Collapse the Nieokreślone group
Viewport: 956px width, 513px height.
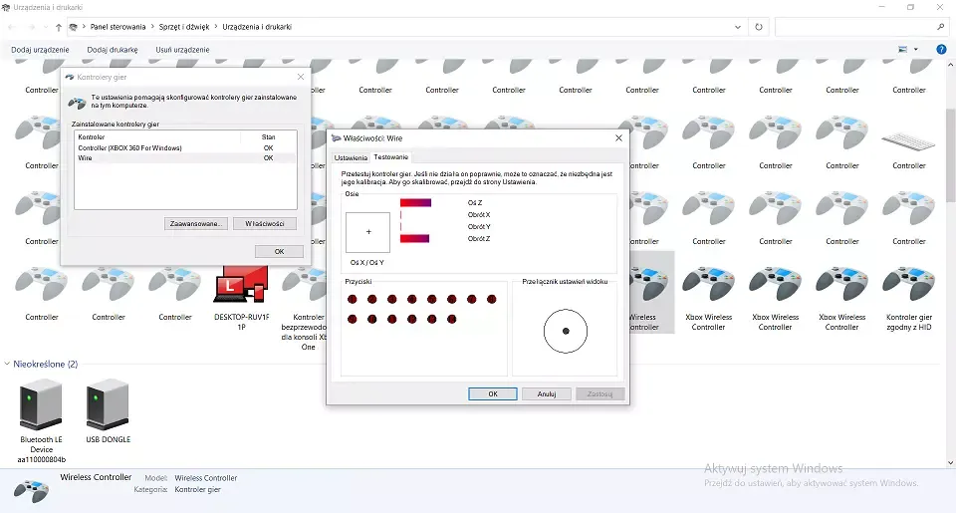click(9, 365)
